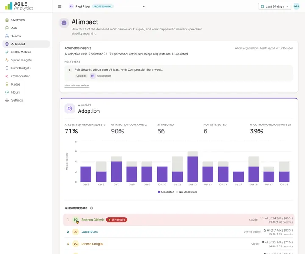
Task: Click the Attribution Coverage info icon
Action: (x=146, y=125)
